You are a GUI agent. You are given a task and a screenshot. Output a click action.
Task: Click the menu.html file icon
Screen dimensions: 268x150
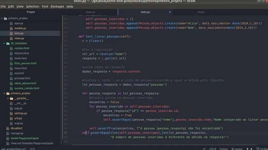click(x=11, y=68)
